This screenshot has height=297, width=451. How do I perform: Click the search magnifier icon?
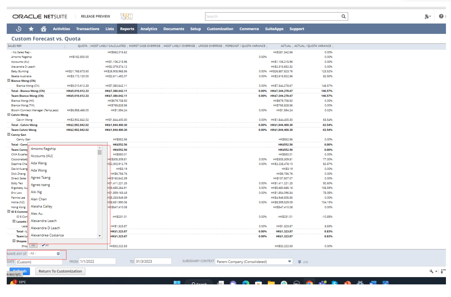[x=344, y=17]
